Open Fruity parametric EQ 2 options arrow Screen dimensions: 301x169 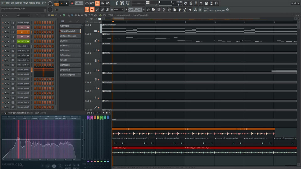point(2,113)
